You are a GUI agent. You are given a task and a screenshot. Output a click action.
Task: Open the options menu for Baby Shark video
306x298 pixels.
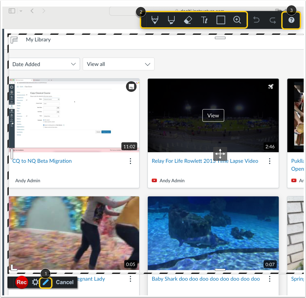(269, 279)
